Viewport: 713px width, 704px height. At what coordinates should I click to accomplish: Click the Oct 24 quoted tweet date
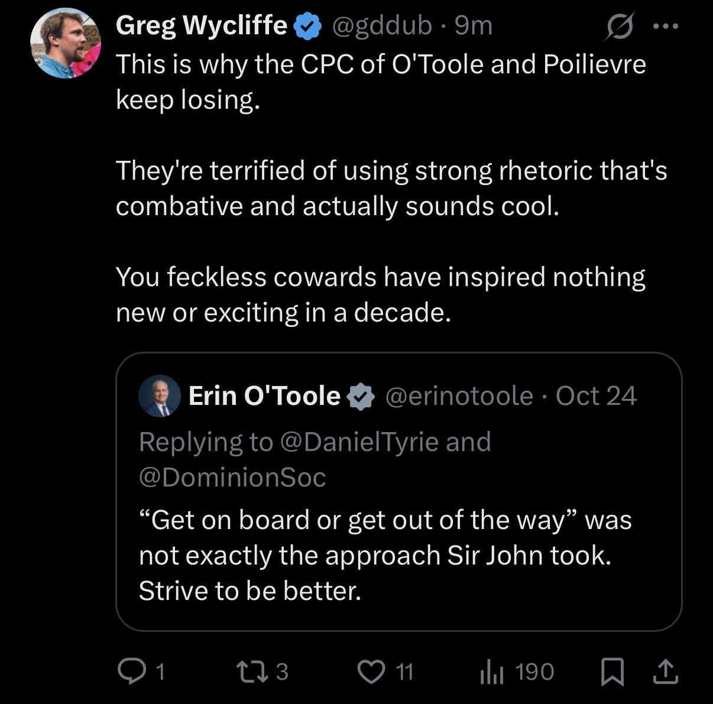click(x=596, y=396)
